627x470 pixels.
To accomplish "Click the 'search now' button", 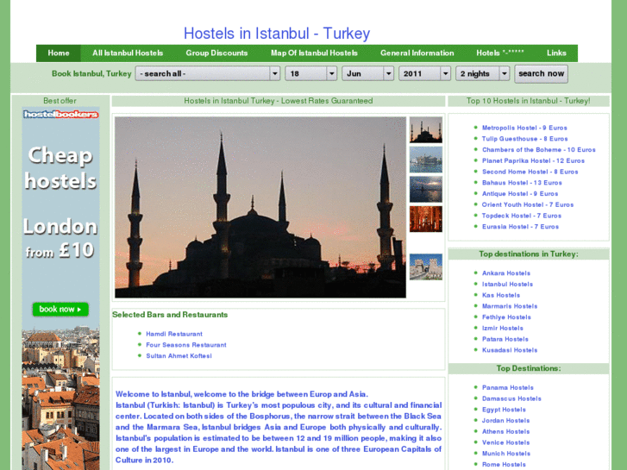I will pos(541,74).
